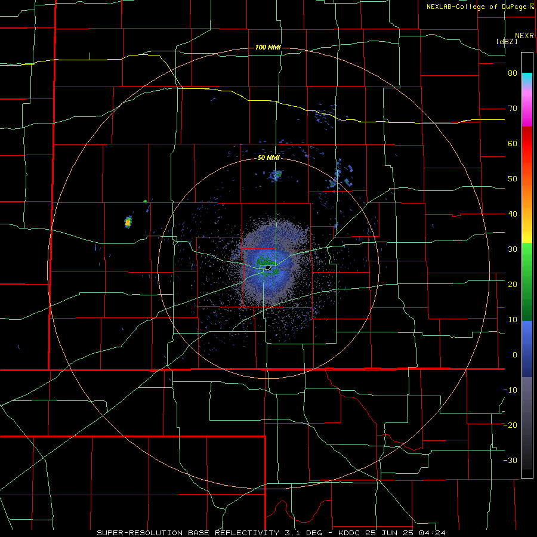Click the 10 value on the dBZ scale
Screen dimensions: 537x537
pyautogui.click(x=513, y=320)
